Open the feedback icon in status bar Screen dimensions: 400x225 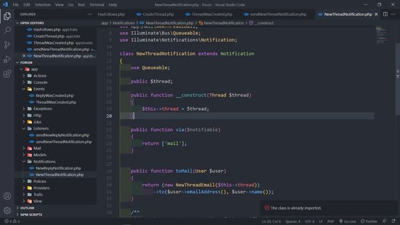(x=384, y=221)
